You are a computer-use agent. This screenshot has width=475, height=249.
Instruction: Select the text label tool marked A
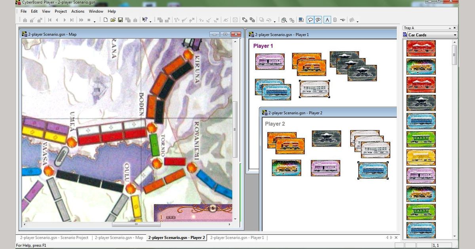tap(327, 19)
